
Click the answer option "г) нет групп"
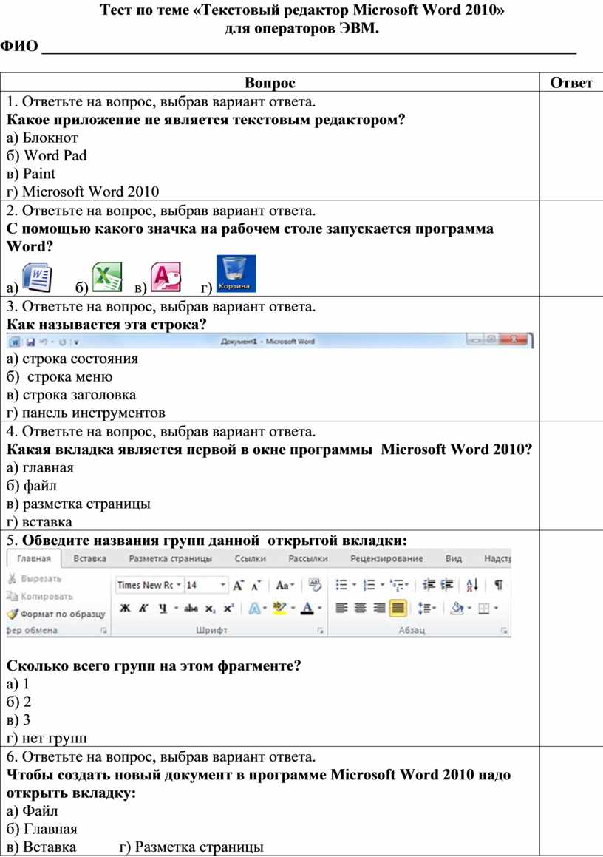pyautogui.click(x=47, y=739)
